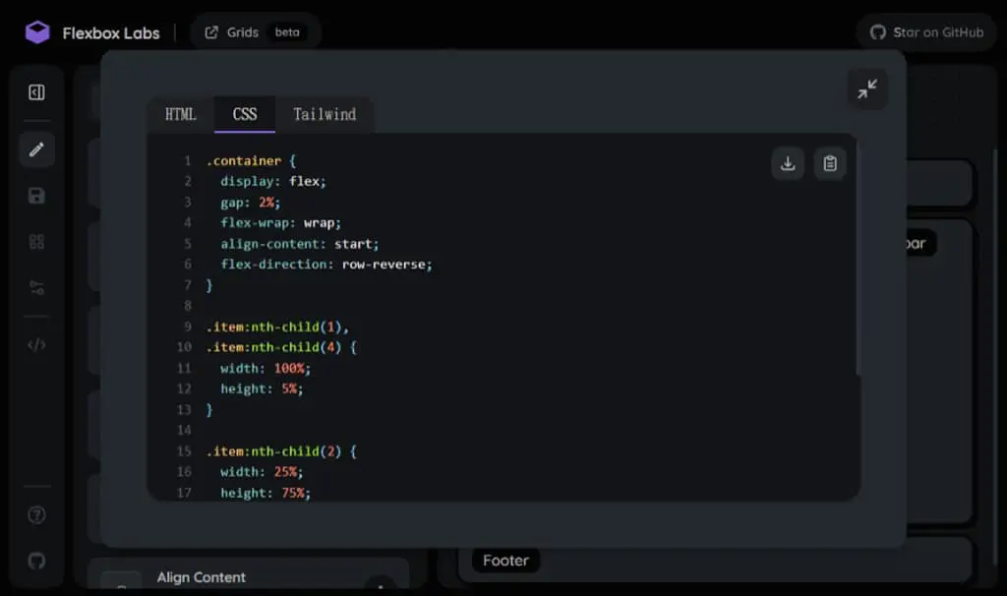The height and width of the screenshot is (596, 1007).
Task: Switch to the Tailwind tab
Action: click(x=325, y=114)
